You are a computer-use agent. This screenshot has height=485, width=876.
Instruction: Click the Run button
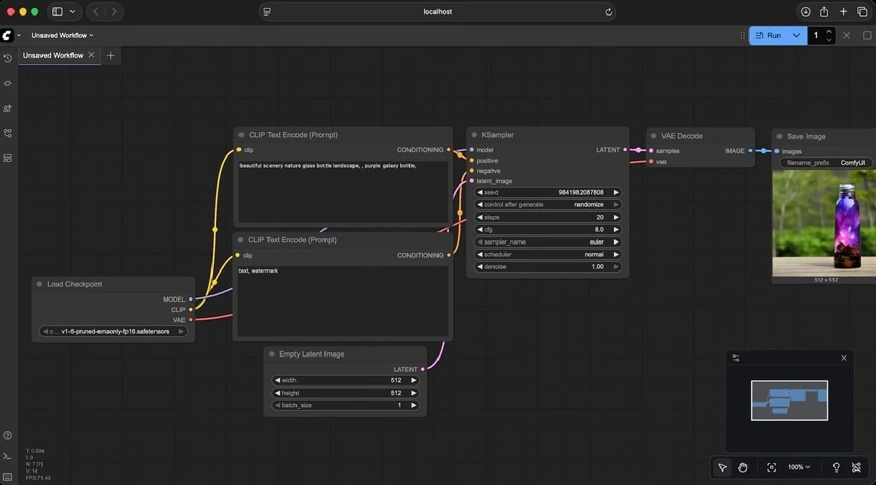(769, 35)
